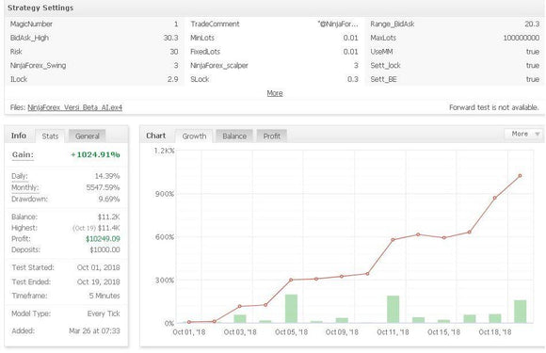Image resolution: width=546 pixels, height=353 pixels.
Task: Click the 900% axis label on chart
Action: point(165,194)
